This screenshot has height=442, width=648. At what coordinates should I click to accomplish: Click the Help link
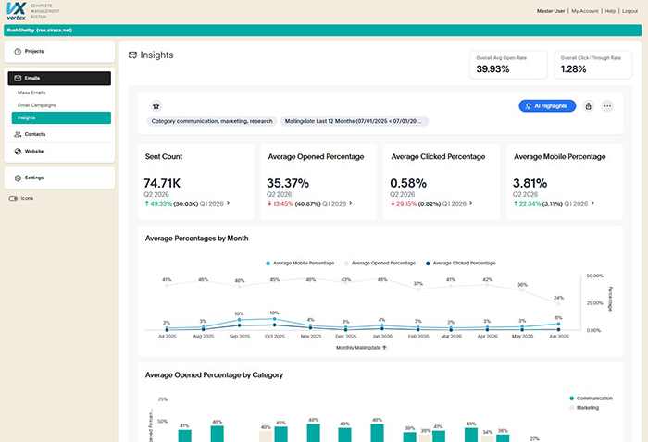610,11
